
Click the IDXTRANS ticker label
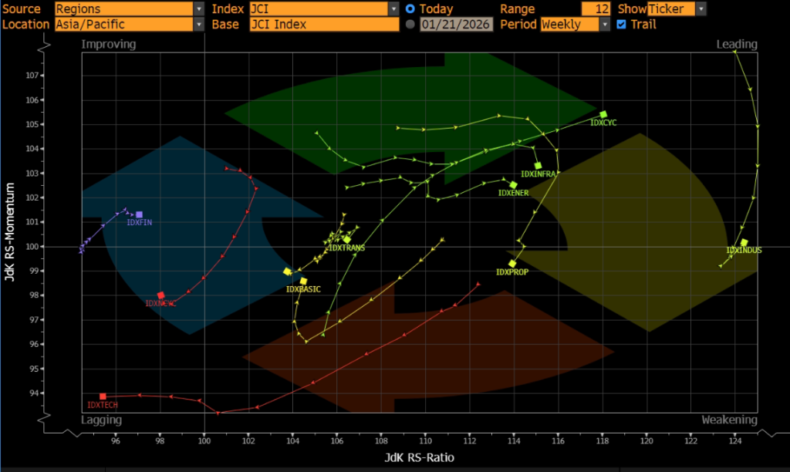click(346, 248)
